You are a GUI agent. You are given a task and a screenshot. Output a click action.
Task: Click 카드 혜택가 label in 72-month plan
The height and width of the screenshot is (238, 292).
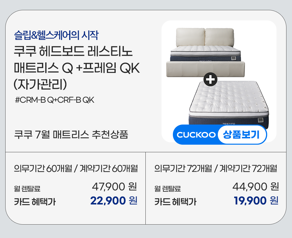point(175,202)
